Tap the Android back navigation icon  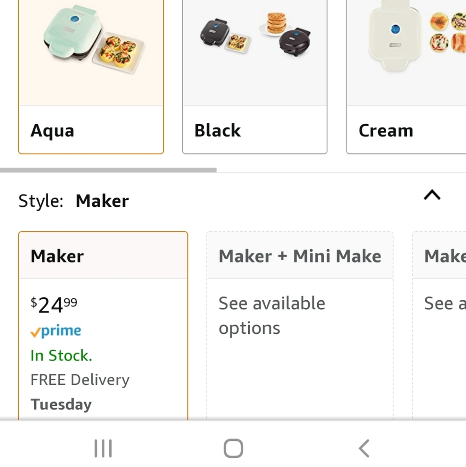pyautogui.click(x=364, y=447)
